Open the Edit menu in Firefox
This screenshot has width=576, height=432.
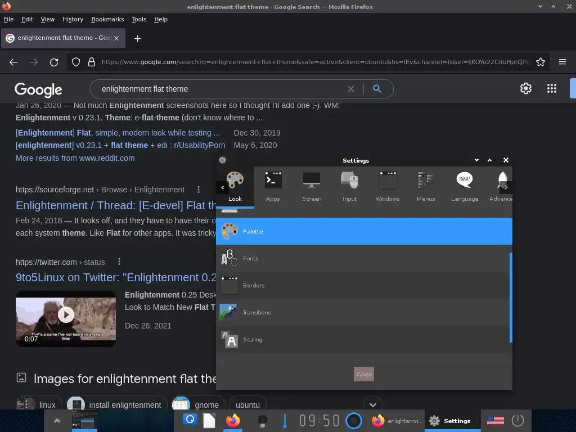pos(27,19)
